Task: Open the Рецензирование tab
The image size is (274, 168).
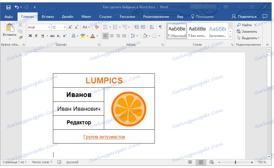Action: coord(156,17)
